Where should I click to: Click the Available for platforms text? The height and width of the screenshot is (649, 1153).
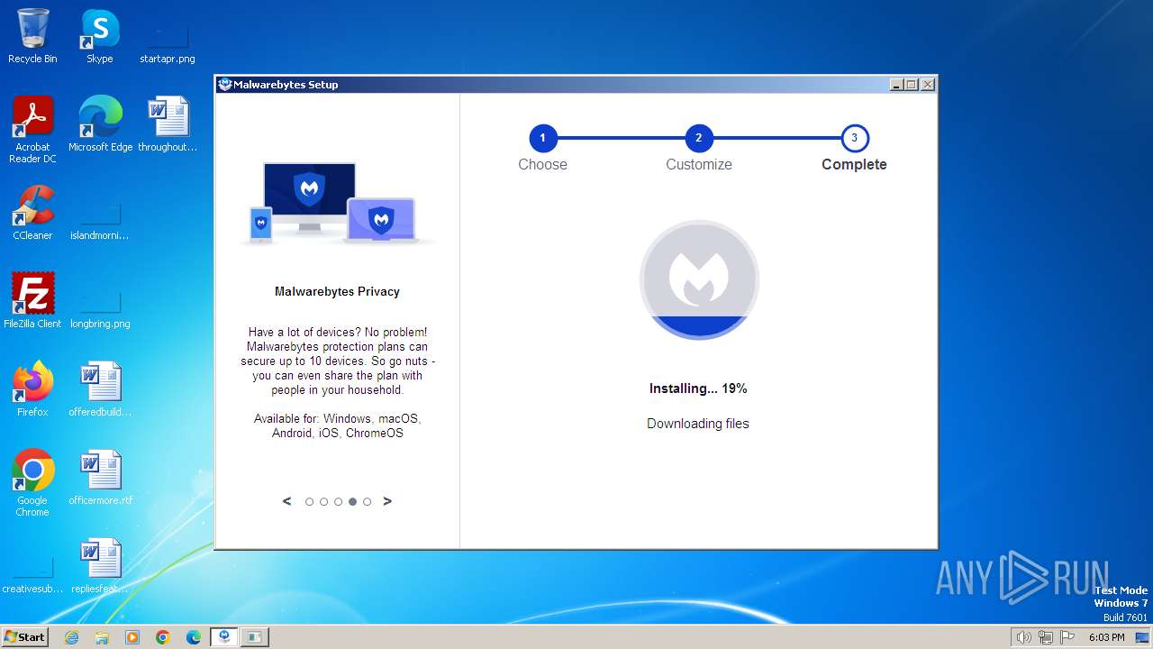pos(338,425)
